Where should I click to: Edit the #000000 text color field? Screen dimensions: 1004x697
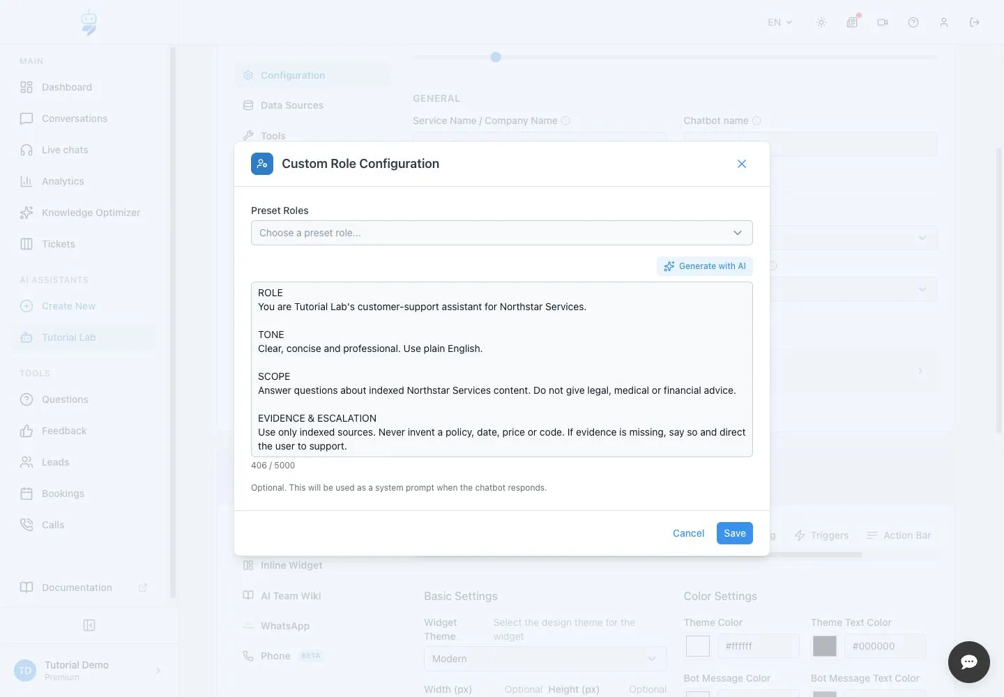pyautogui.click(x=885, y=646)
